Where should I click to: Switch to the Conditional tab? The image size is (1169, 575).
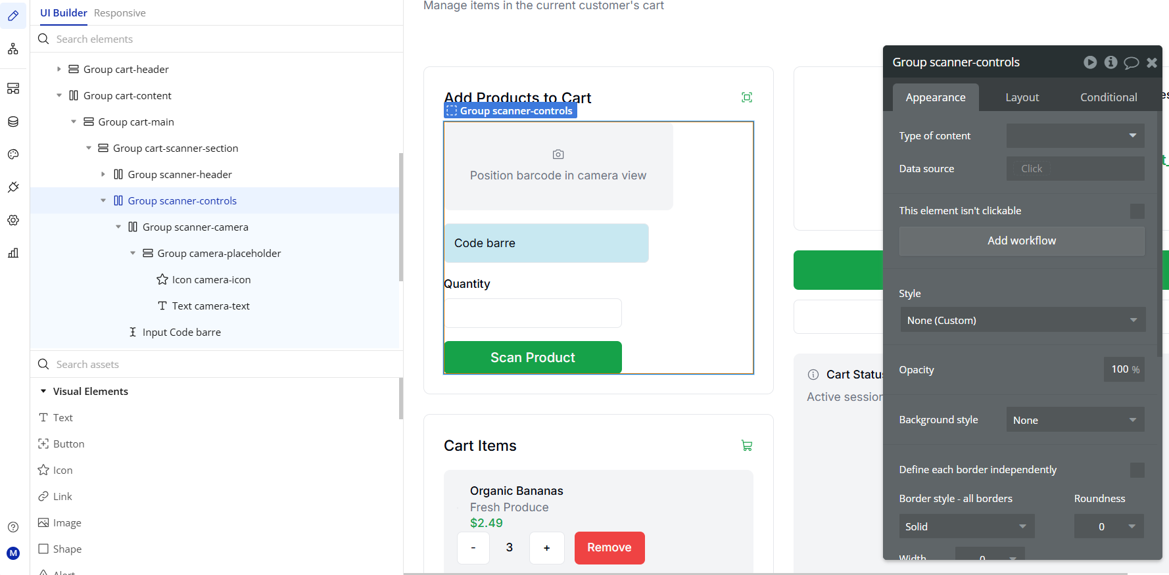pos(1109,97)
